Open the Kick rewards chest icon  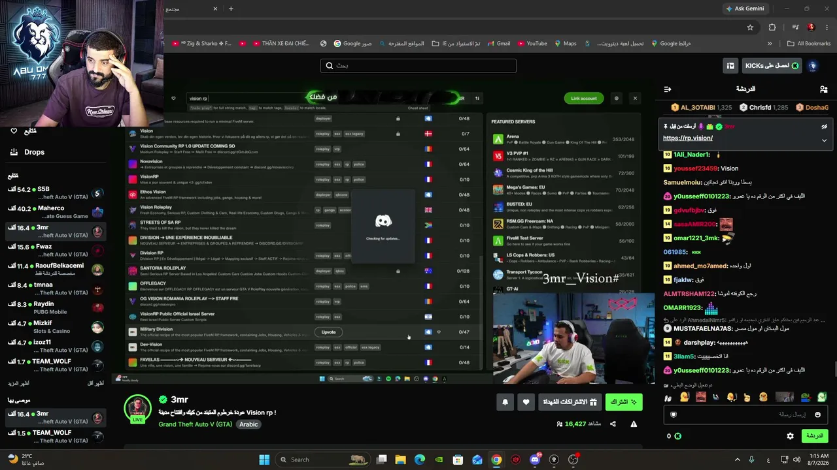(x=730, y=66)
